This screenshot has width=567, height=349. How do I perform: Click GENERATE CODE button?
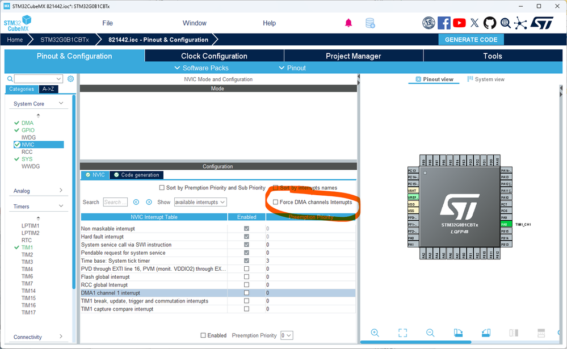click(471, 40)
